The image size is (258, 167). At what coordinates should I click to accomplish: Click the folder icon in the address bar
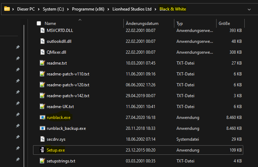7,9
